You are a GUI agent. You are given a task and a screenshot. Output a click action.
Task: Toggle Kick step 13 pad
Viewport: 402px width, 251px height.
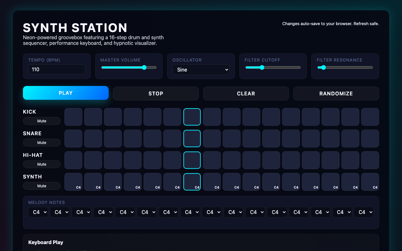(x=311, y=117)
